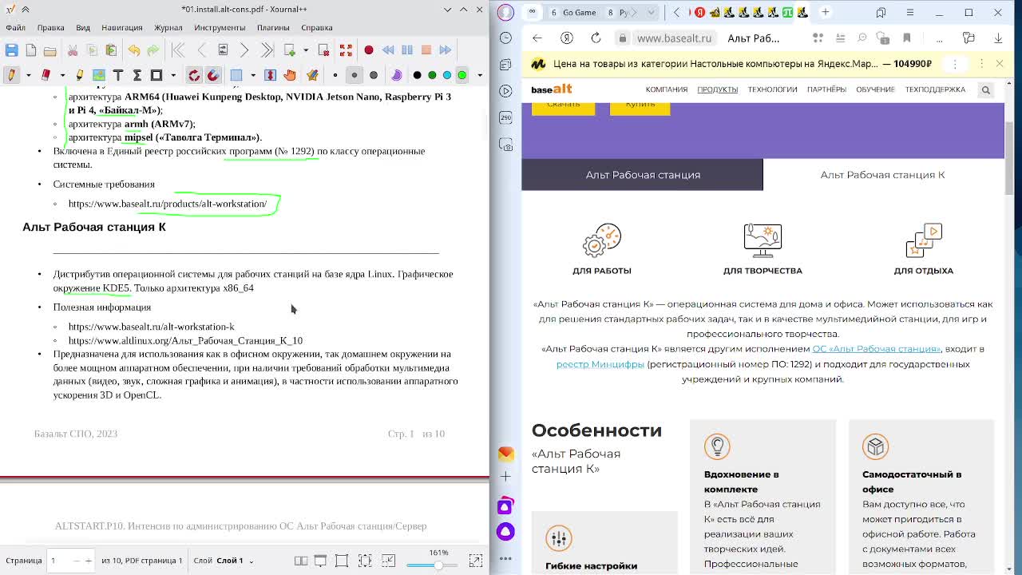1022x575 pixels.
Task: Choose fine line thickness dot
Action: pyautogui.click(x=335, y=75)
